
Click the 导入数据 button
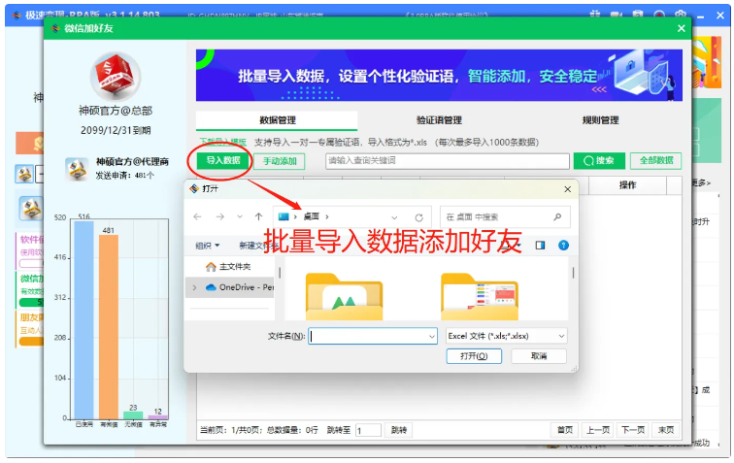pos(223,160)
